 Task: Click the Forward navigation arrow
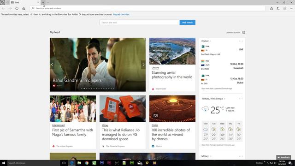(10, 8)
